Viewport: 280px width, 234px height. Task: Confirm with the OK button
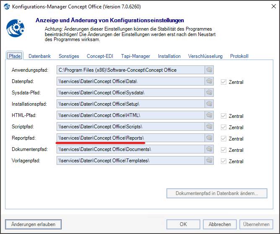(x=183, y=224)
